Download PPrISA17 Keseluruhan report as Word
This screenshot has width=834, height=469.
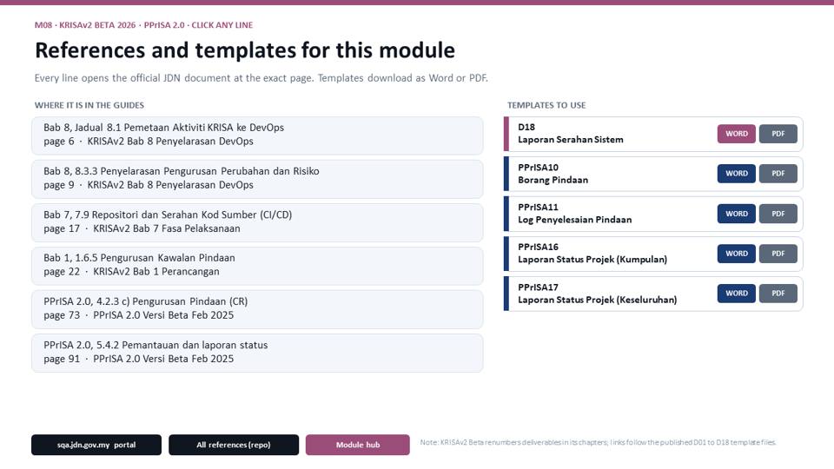[736, 294]
